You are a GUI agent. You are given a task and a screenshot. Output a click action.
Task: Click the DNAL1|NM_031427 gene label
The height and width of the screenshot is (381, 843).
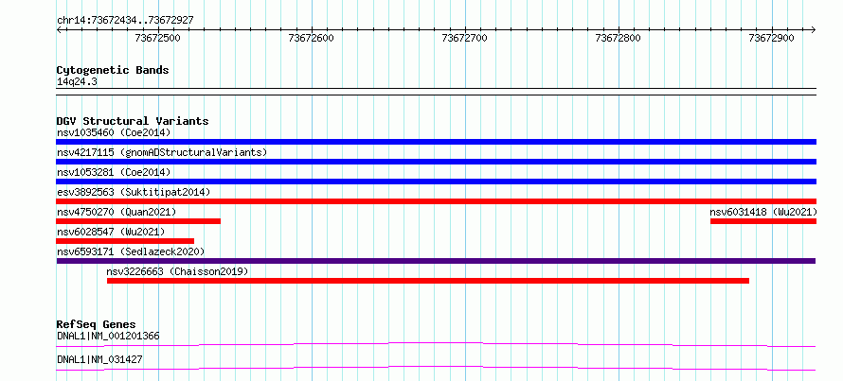tap(99, 359)
